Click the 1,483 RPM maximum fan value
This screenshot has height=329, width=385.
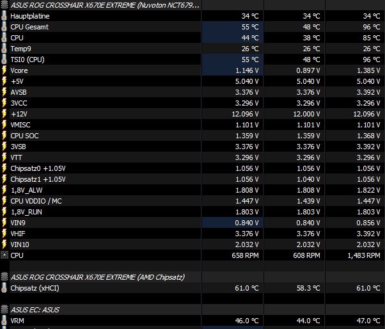click(364, 255)
